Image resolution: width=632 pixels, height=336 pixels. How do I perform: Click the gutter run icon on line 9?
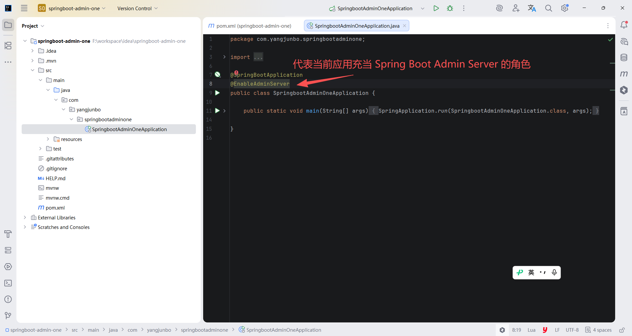click(218, 93)
